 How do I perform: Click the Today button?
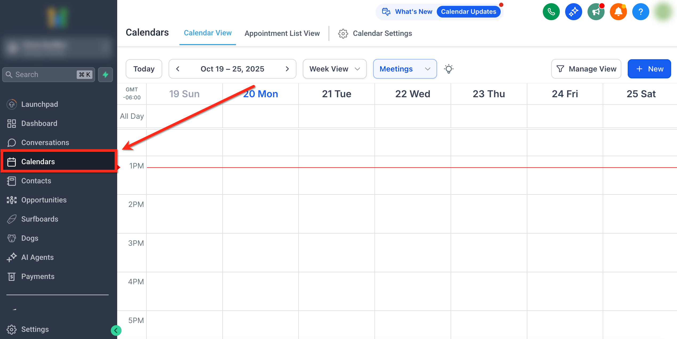click(144, 69)
